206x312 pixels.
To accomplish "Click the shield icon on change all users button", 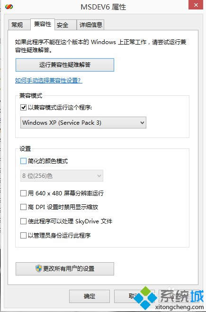I will click(39, 269).
